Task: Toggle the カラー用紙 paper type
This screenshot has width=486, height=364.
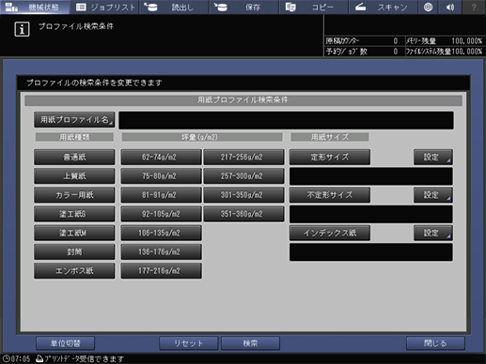Action: click(74, 195)
